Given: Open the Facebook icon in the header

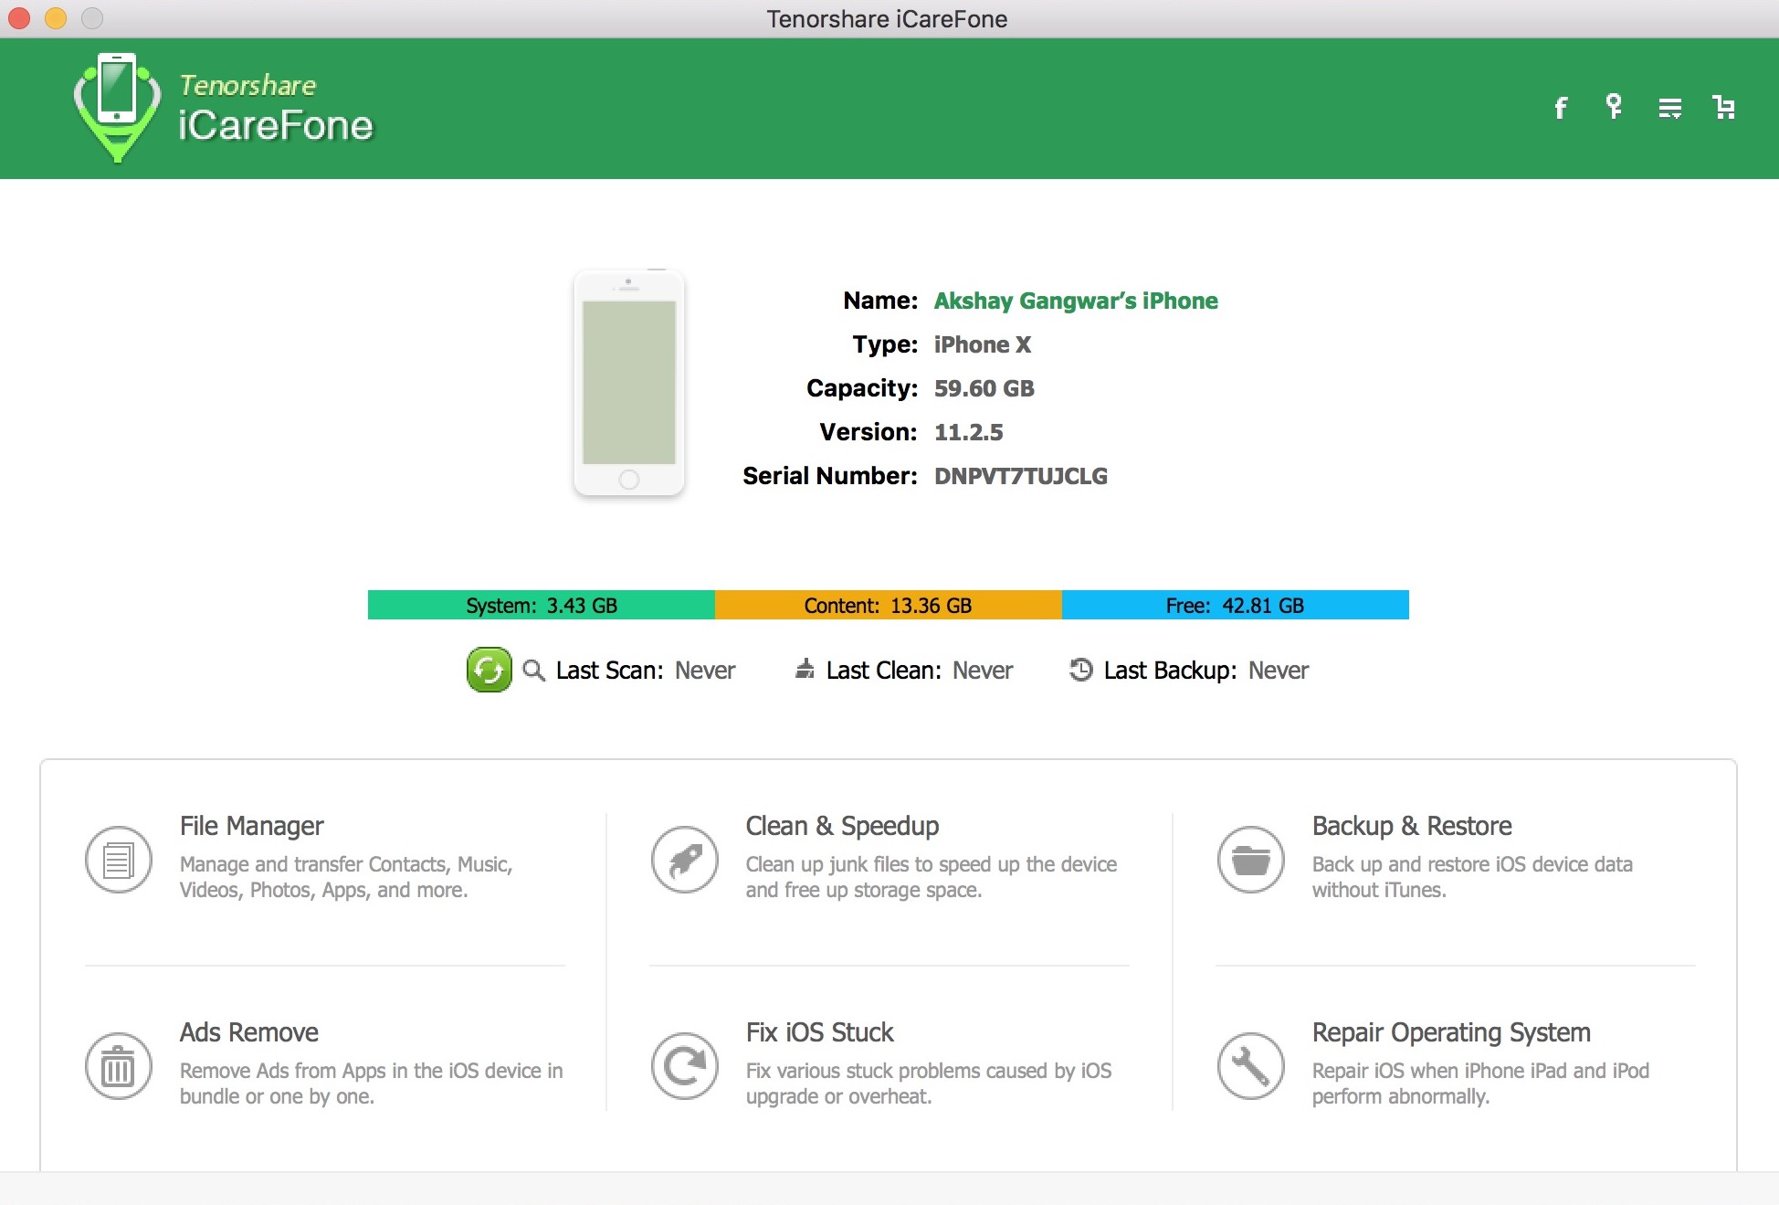Looking at the screenshot, I should point(1560,108).
